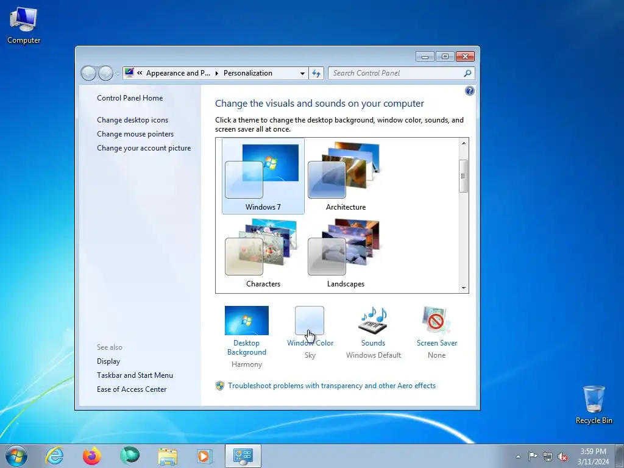Open Troubleshoot transparency and Aero effects link
This screenshot has width=624, height=468.
[332, 386]
